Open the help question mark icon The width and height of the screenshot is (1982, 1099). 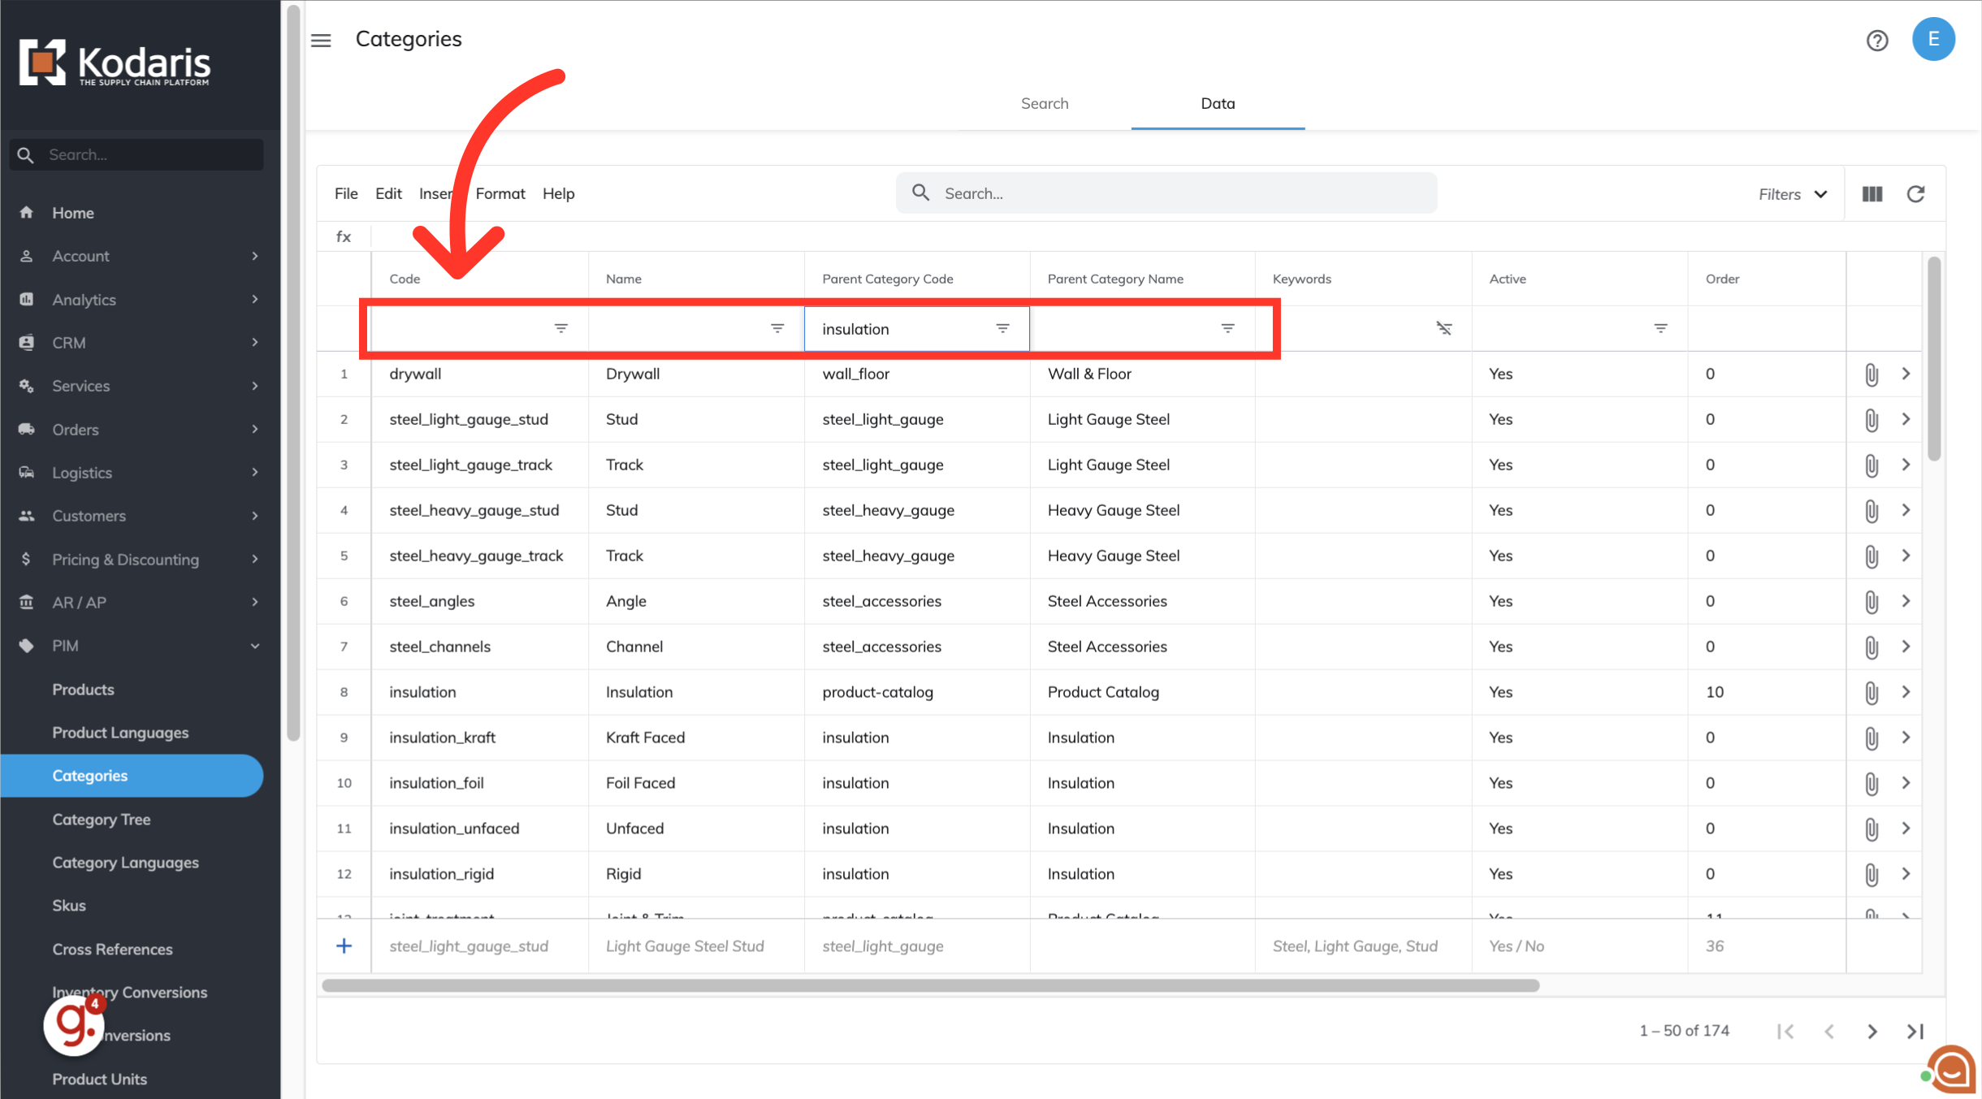pyautogui.click(x=1876, y=40)
